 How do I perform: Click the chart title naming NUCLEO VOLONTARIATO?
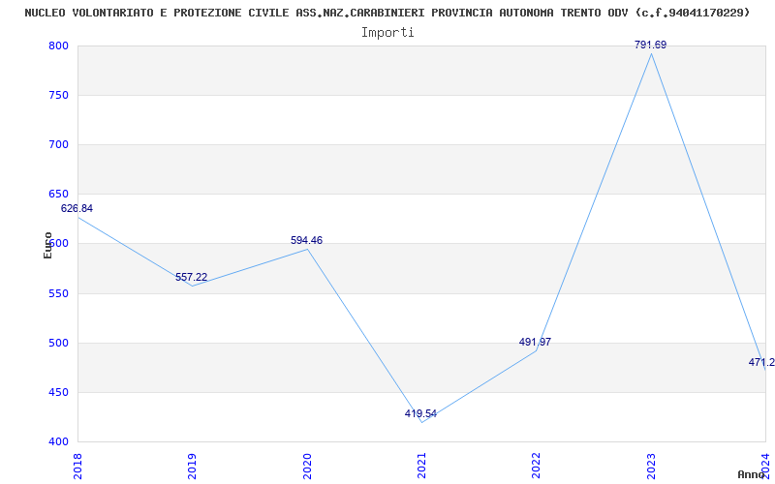[x=387, y=13]
